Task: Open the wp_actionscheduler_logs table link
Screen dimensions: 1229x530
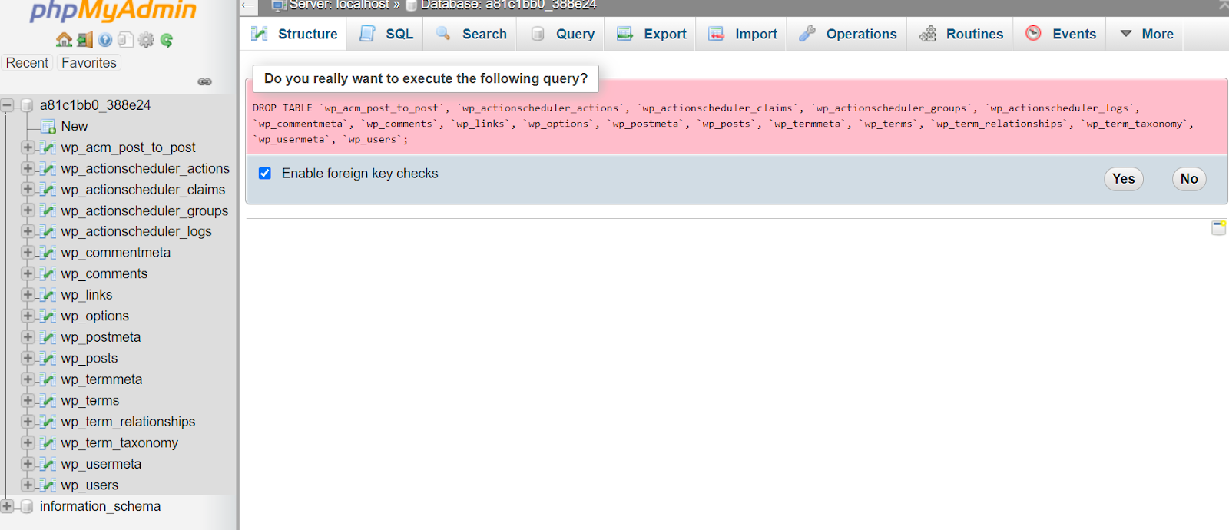Action: tap(137, 232)
